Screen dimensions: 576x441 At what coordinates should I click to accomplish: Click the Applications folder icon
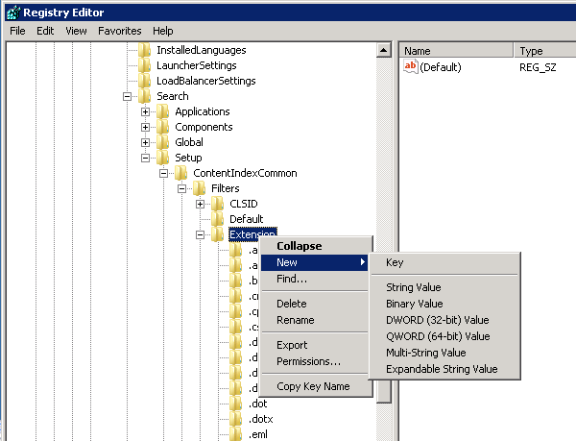[163, 111]
